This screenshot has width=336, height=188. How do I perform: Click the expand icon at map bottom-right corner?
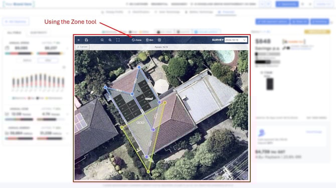(245, 177)
